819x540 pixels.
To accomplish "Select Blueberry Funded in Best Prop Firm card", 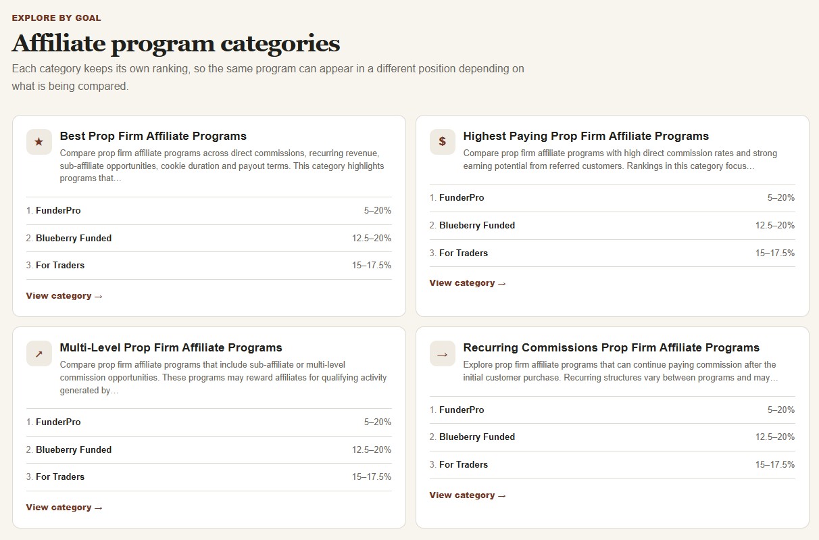I will [74, 238].
